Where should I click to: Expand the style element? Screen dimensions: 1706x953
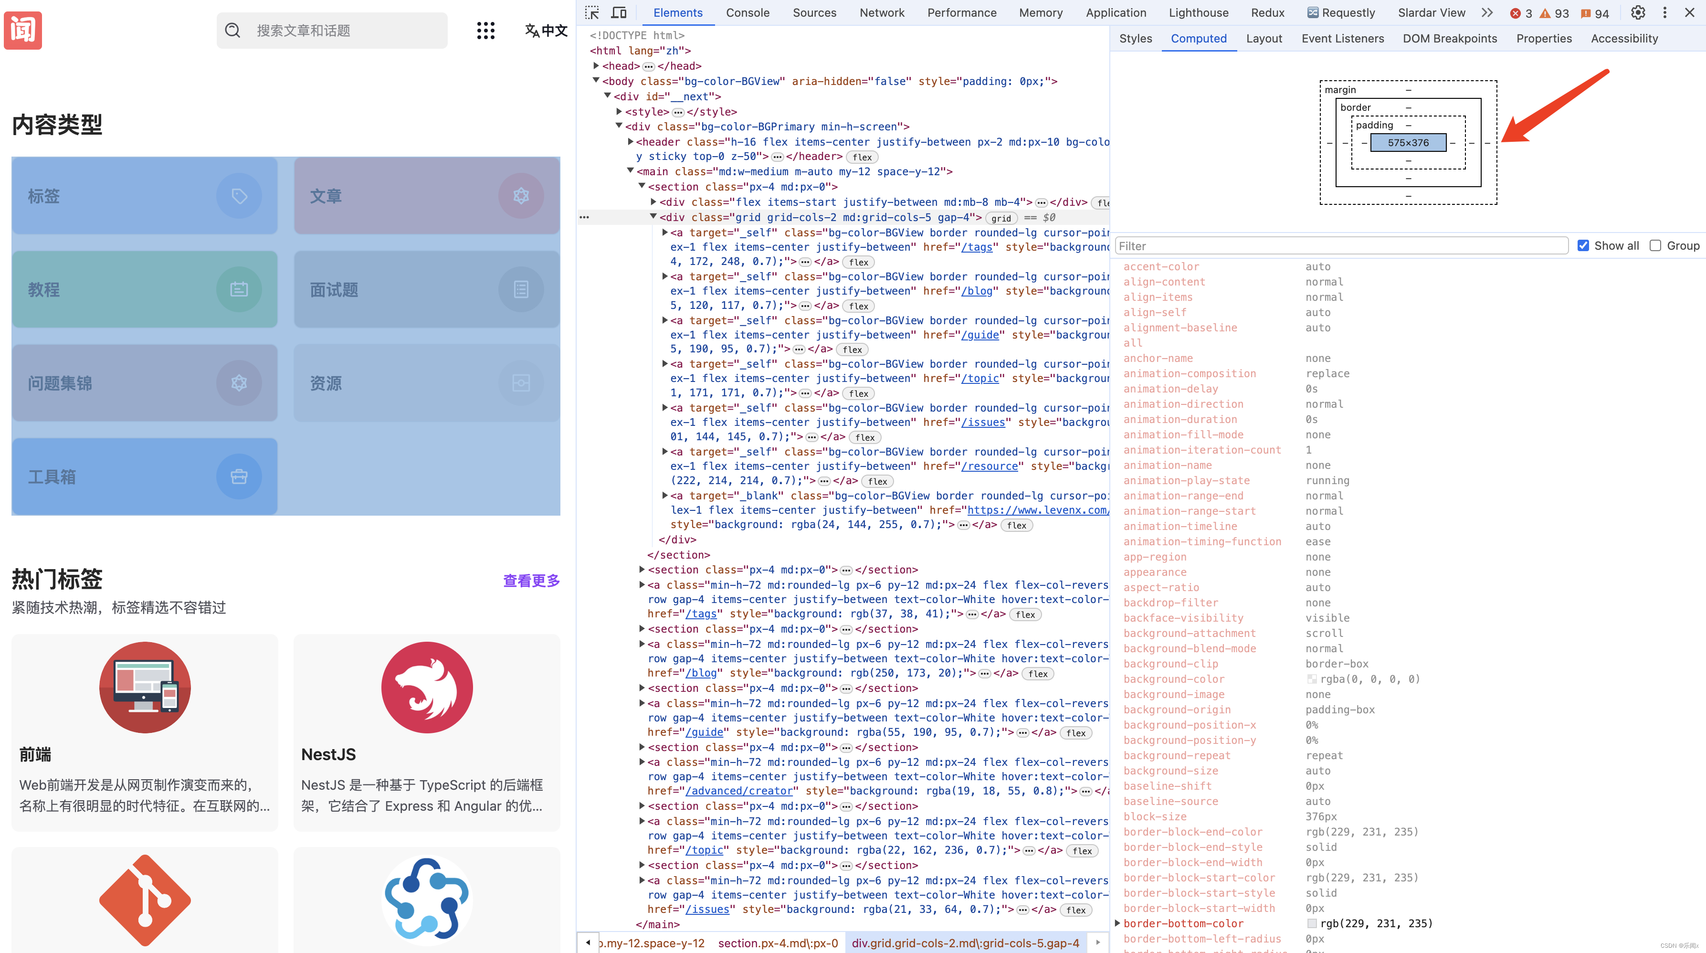[x=619, y=111]
